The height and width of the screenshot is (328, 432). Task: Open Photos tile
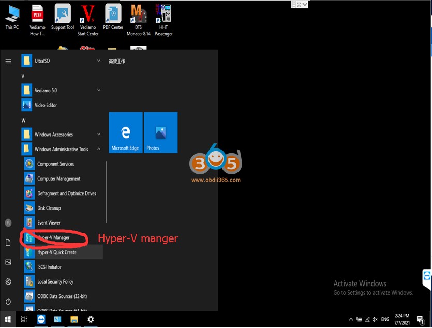[x=160, y=132]
